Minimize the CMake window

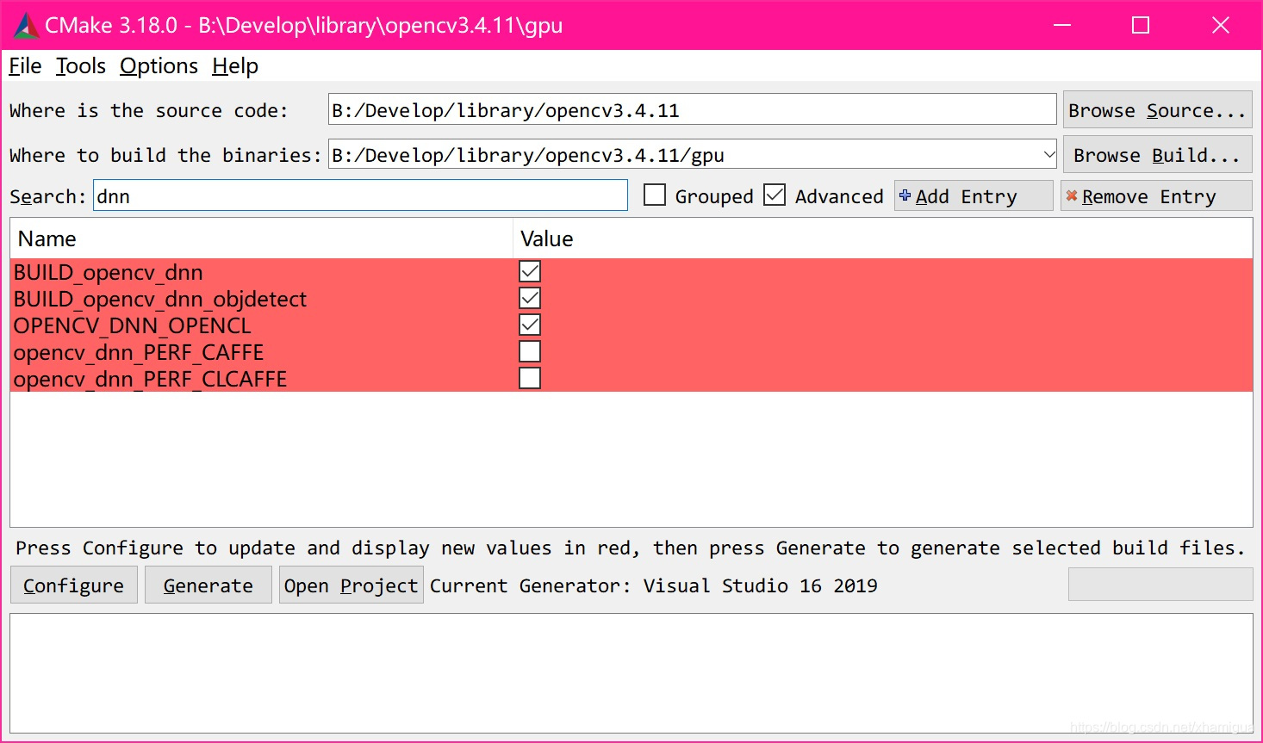[x=1062, y=25]
